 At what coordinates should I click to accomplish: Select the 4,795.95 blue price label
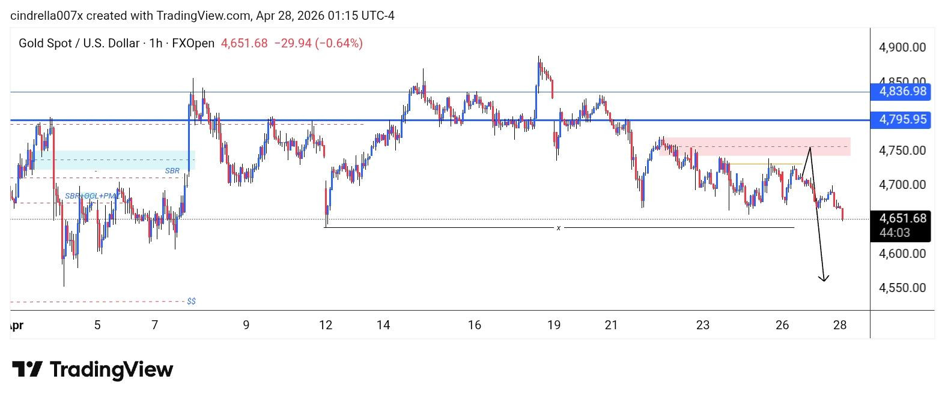pos(902,120)
